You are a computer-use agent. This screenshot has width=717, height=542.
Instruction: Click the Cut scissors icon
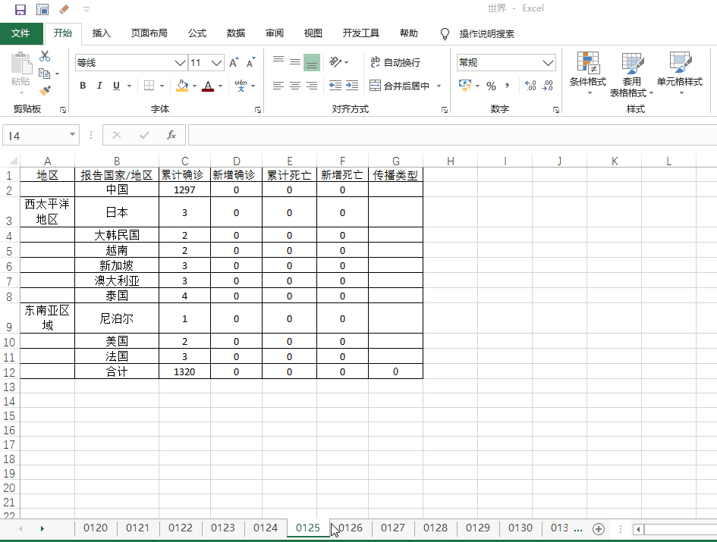[45, 56]
